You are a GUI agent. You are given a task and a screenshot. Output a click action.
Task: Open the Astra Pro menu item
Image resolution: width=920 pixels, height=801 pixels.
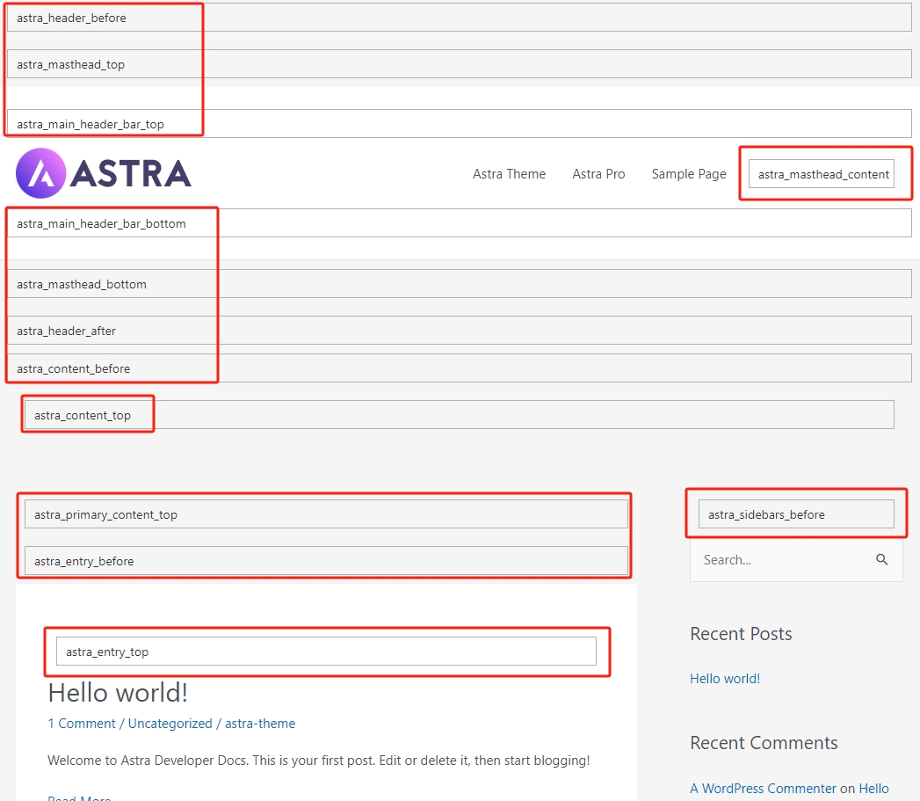click(598, 174)
